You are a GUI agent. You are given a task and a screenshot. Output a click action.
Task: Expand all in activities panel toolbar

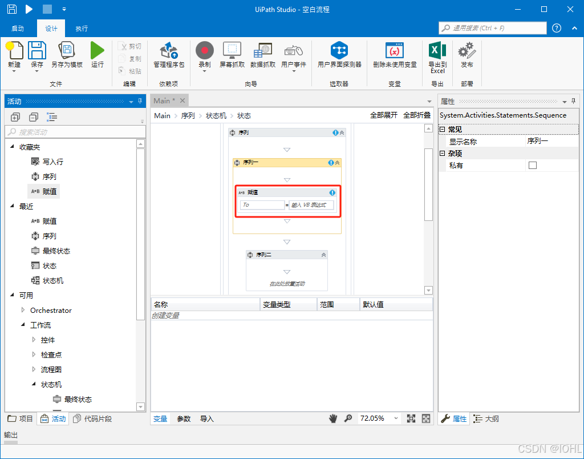[x=15, y=117]
